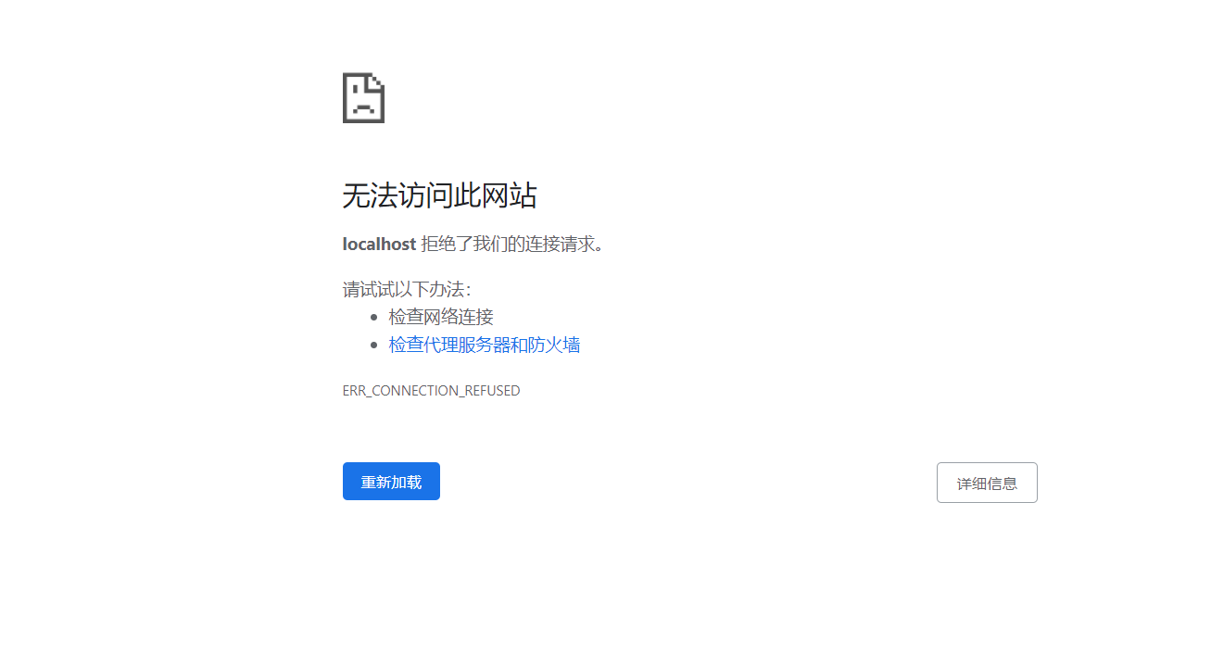Click the 拒绝了我们的连接请求 message text
1211x666 pixels.
click(x=514, y=244)
